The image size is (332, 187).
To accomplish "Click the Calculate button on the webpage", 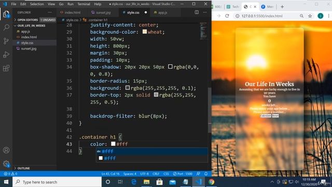I will (x=266, y=115).
